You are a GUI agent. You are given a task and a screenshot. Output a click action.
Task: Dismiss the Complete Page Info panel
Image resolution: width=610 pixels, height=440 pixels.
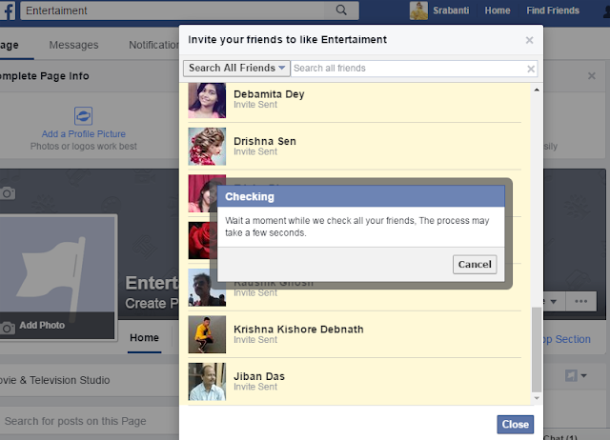tap(591, 76)
